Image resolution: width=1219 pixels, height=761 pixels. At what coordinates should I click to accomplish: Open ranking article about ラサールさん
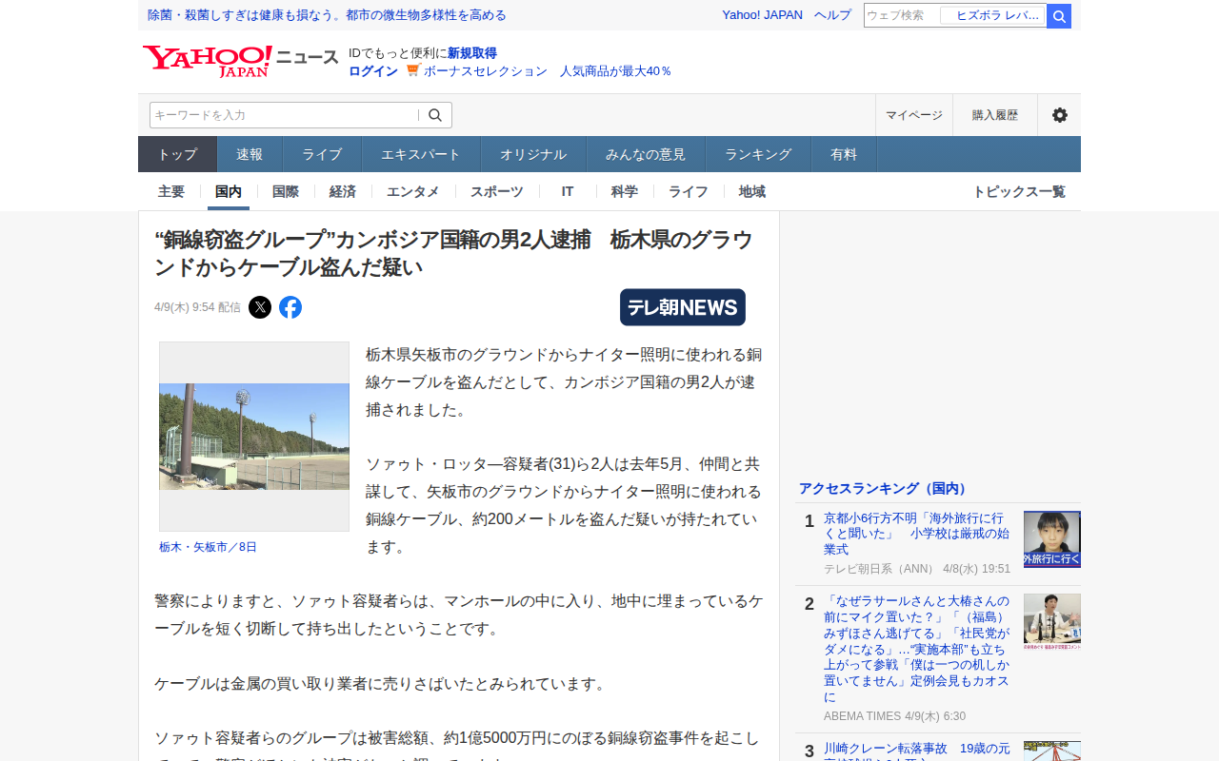[x=918, y=649]
